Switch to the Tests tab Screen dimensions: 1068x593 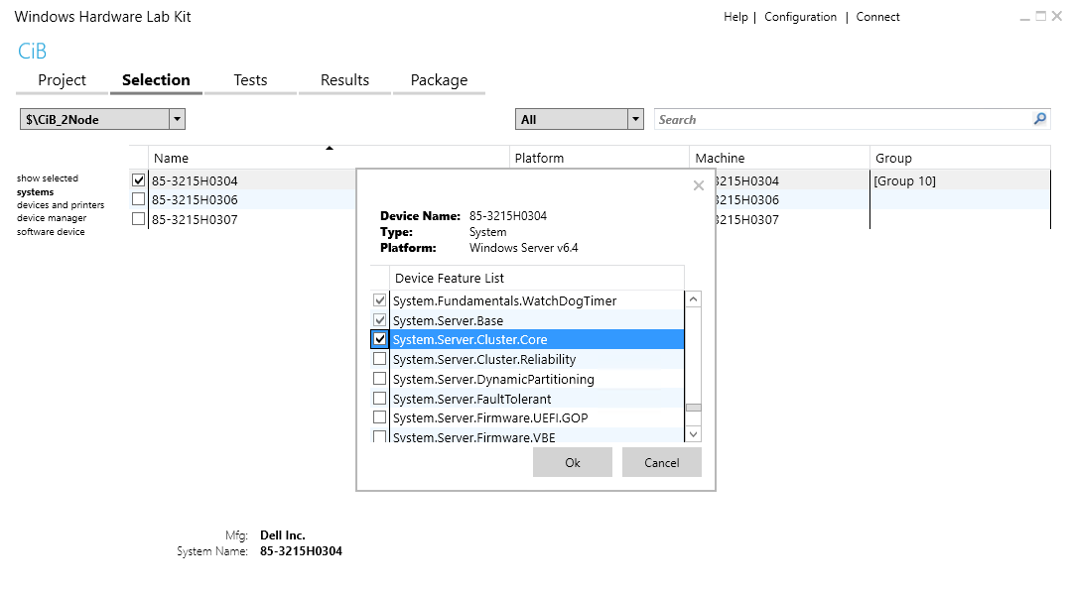coord(251,80)
